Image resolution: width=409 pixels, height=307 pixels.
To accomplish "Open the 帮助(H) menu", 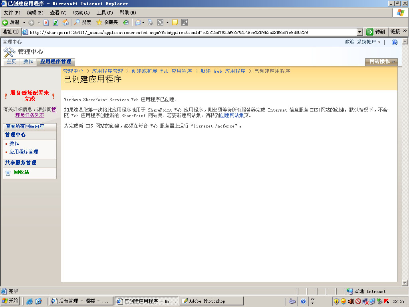I will [x=128, y=12].
